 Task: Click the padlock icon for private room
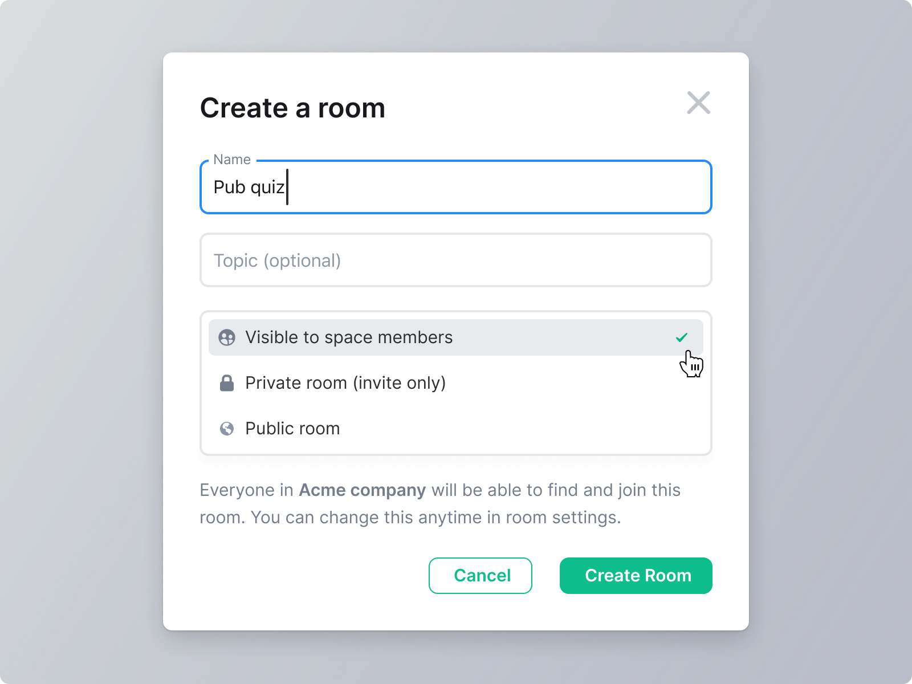pyautogui.click(x=227, y=383)
